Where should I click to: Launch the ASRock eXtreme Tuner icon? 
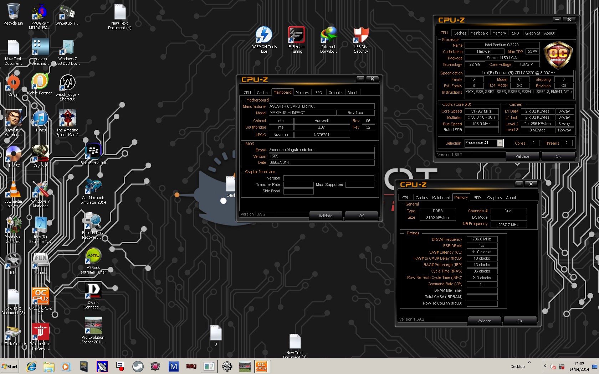[x=93, y=261]
